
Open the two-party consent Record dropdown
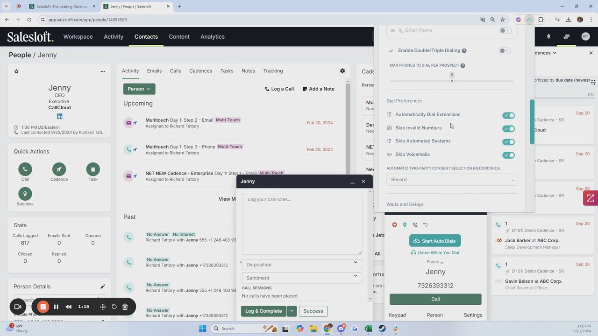(x=451, y=180)
